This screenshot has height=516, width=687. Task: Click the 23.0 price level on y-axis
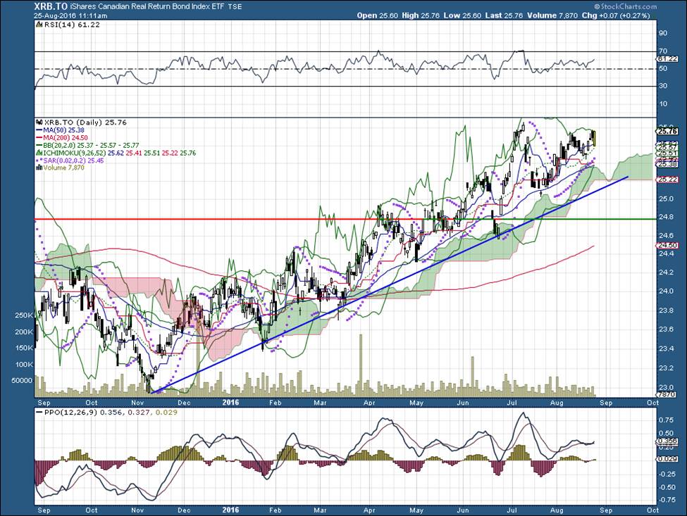pos(666,387)
